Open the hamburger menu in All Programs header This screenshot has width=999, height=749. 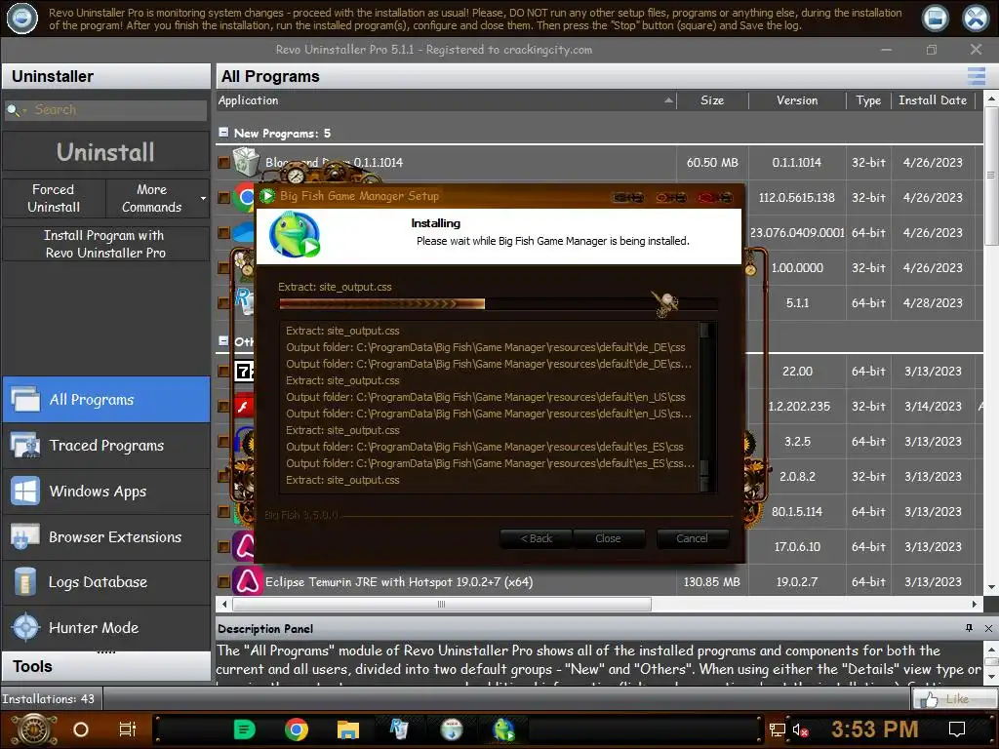[976, 76]
